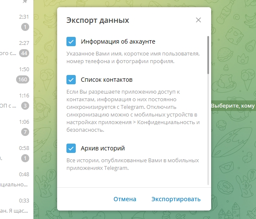Select the unread counter badge showing 7
Image resolution: width=256 pixels, height=219 pixels.
pyautogui.click(x=25, y=132)
